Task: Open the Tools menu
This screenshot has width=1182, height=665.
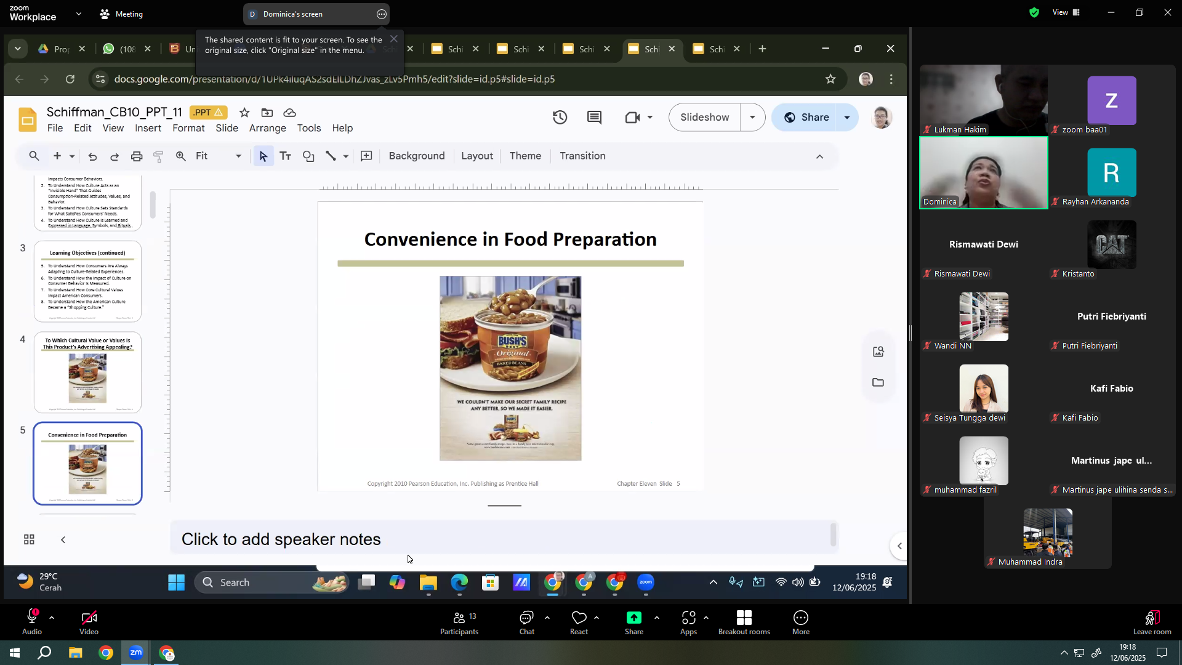Action: [x=309, y=128]
